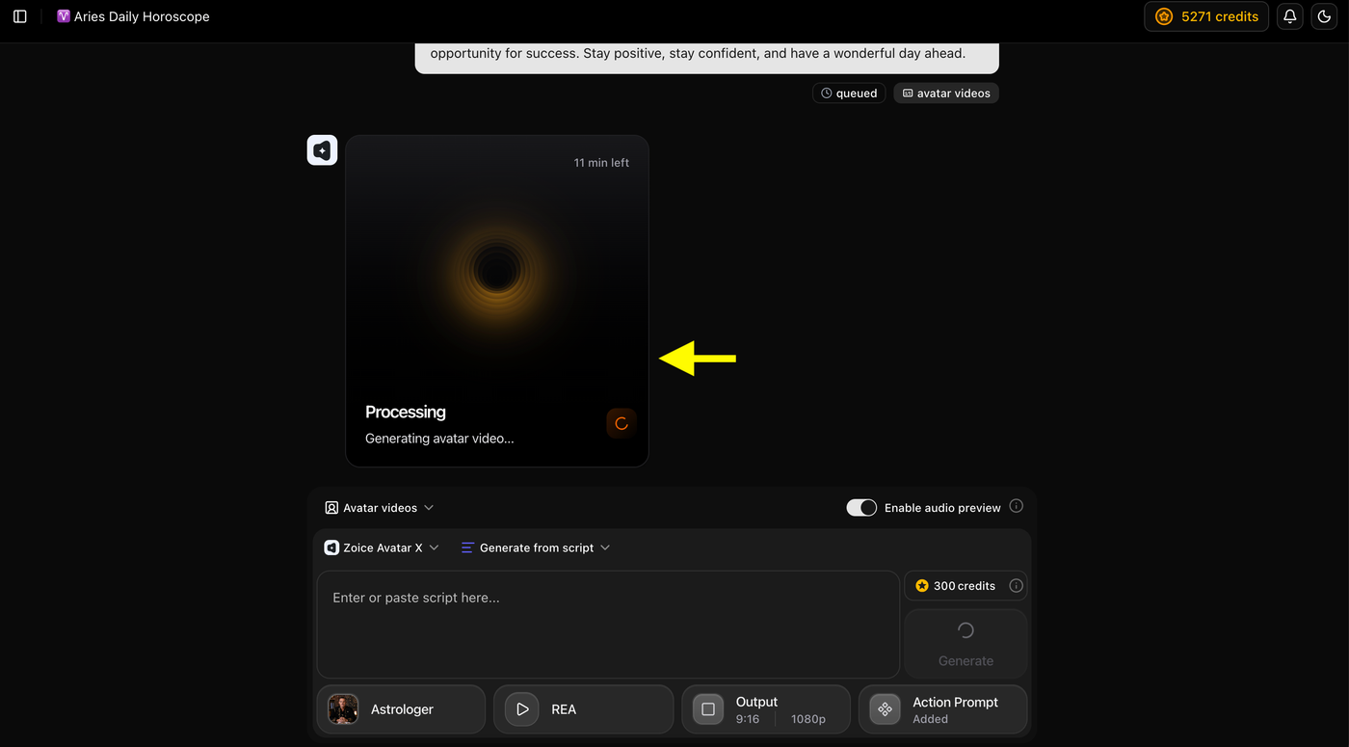1349x747 pixels.
Task: Switch theme with the moon icon
Action: coord(1324,16)
